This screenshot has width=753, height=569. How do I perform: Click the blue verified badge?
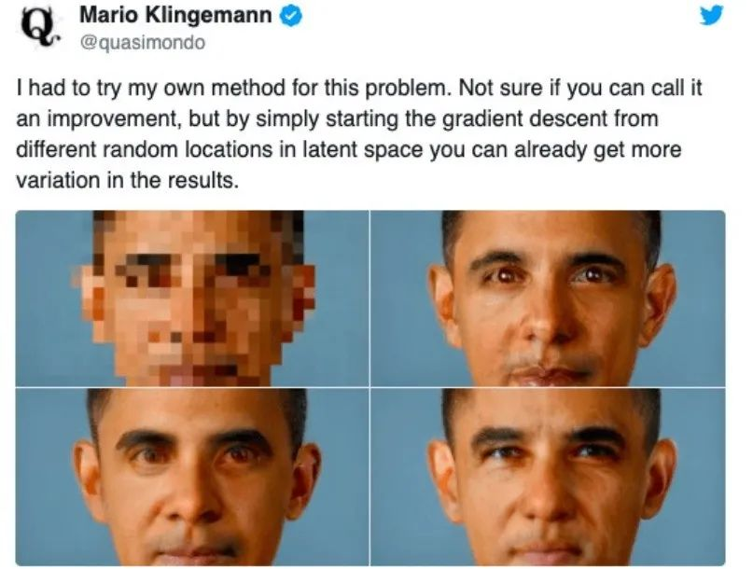point(290,17)
